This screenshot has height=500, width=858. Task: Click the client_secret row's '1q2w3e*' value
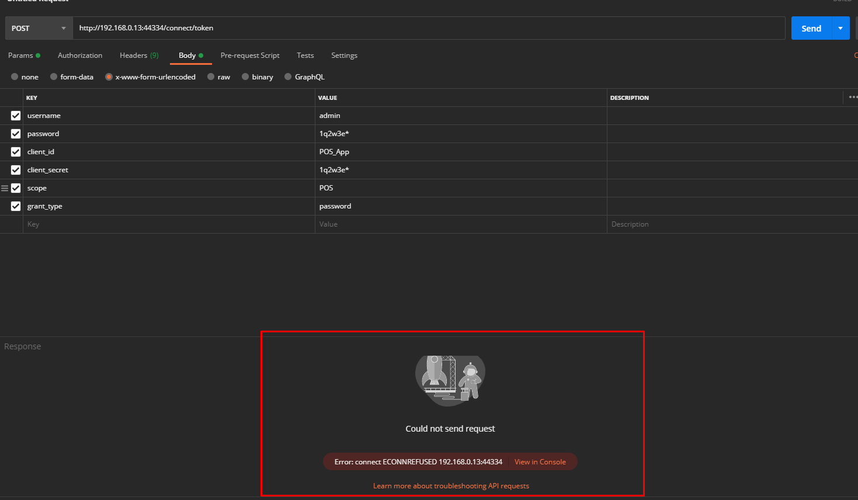pyautogui.click(x=461, y=170)
